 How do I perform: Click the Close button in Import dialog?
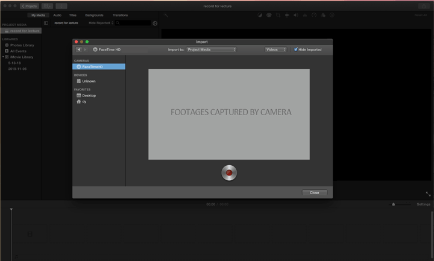coord(314,192)
